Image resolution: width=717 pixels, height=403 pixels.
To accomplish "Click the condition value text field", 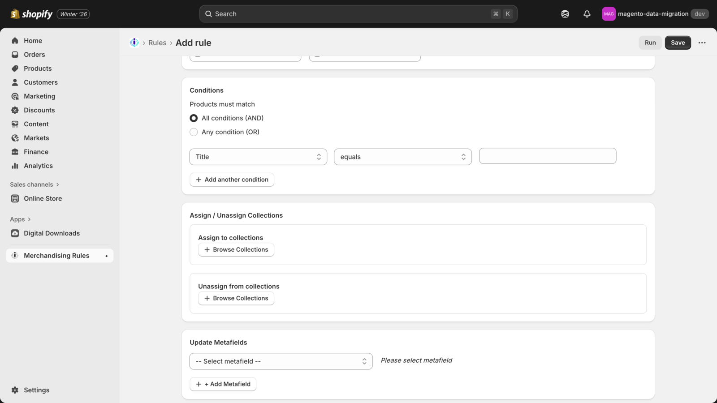I will pyautogui.click(x=547, y=156).
